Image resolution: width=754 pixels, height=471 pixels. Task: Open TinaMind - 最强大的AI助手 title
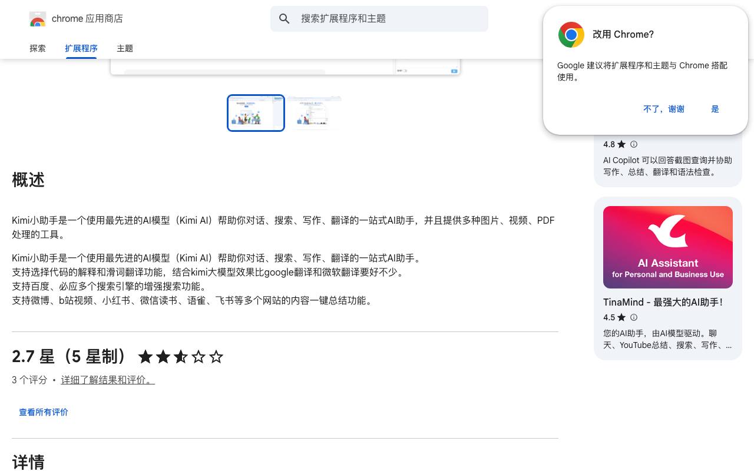pyautogui.click(x=663, y=302)
